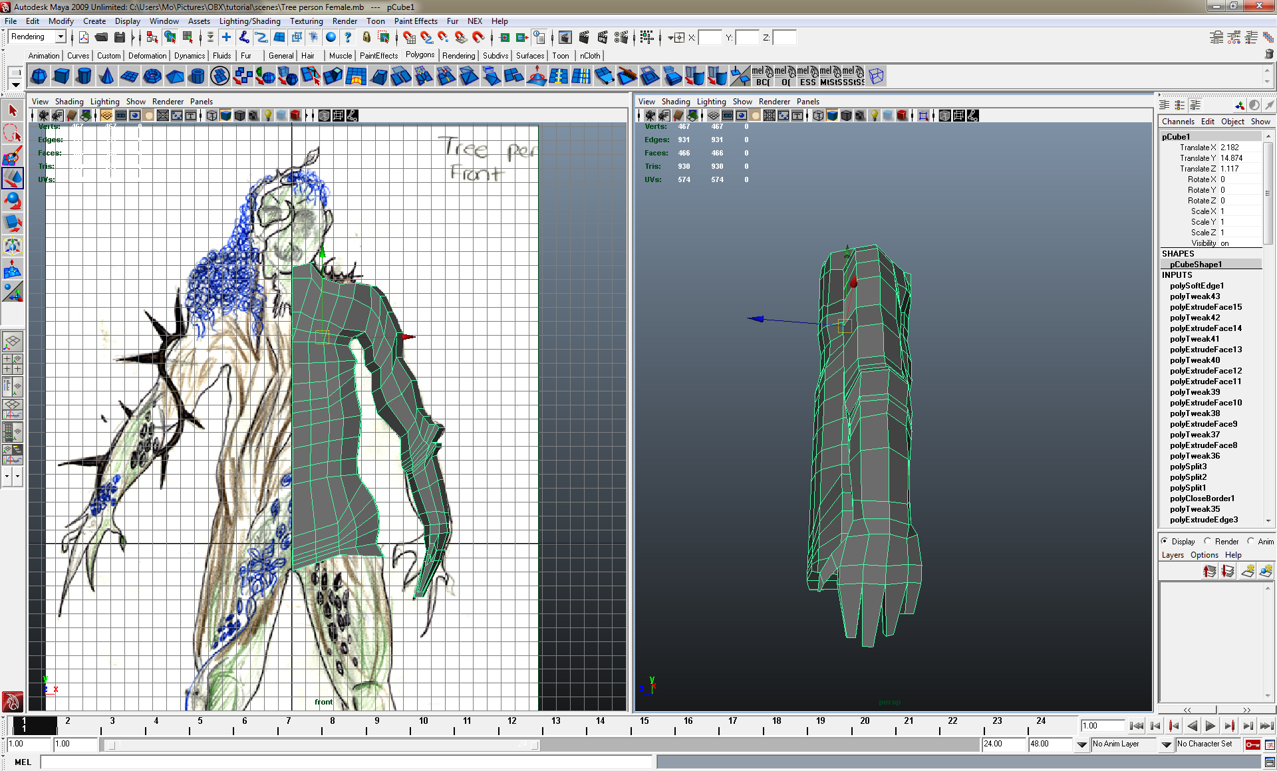Create a polygon cylinder from the shelf
The width and height of the screenshot is (1277, 771).
[84, 76]
